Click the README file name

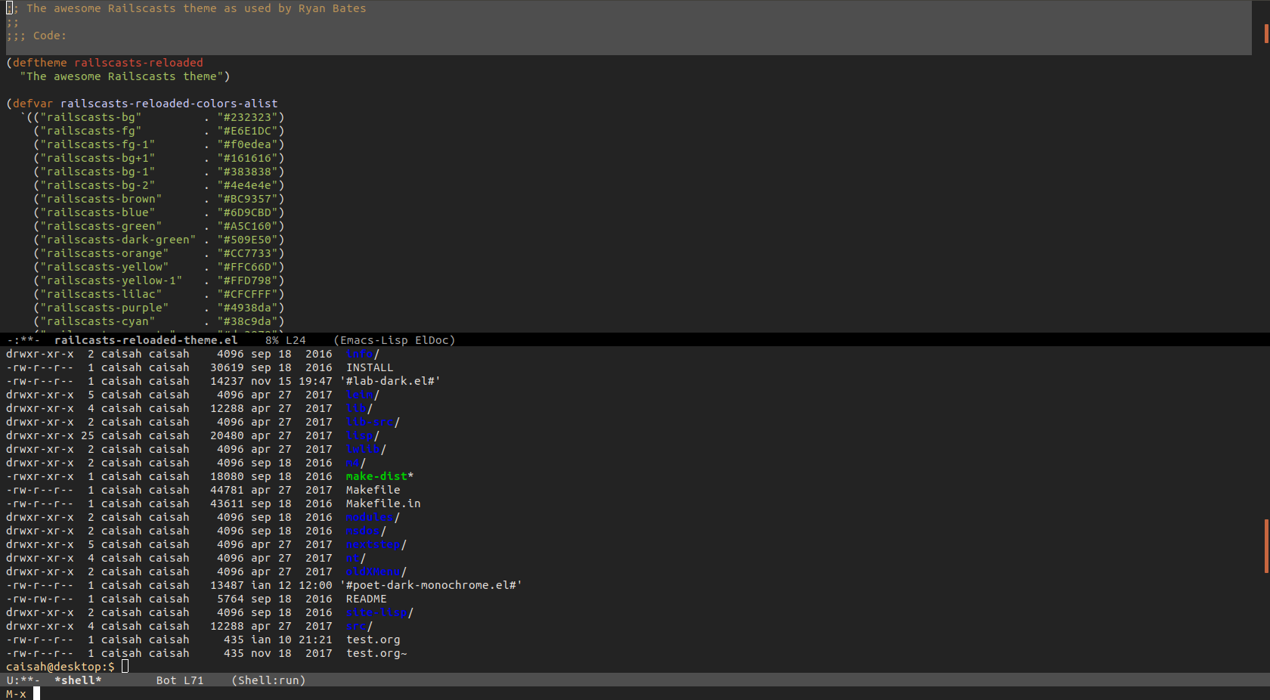(367, 599)
